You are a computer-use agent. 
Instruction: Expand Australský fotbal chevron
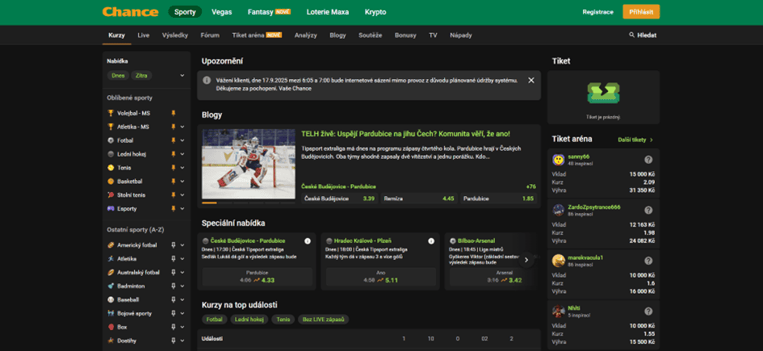[182, 273]
